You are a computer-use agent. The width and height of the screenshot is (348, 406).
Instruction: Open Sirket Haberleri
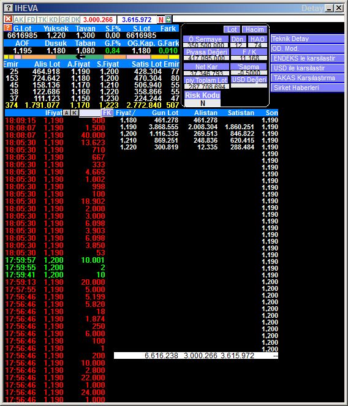tap(308, 88)
